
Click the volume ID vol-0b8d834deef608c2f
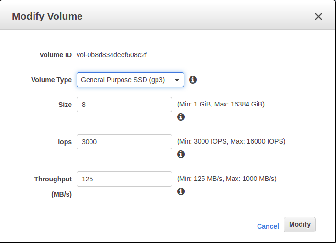pyautogui.click(x=112, y=55)
